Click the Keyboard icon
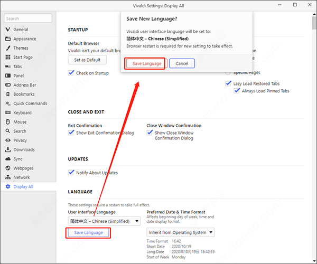The height and width of the screenshot is (264, 317). click(8, 112)
